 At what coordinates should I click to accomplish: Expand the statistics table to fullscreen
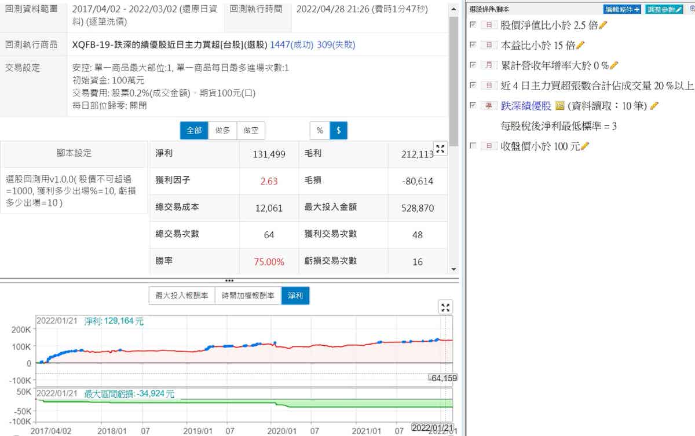click(x=440, y=149)
